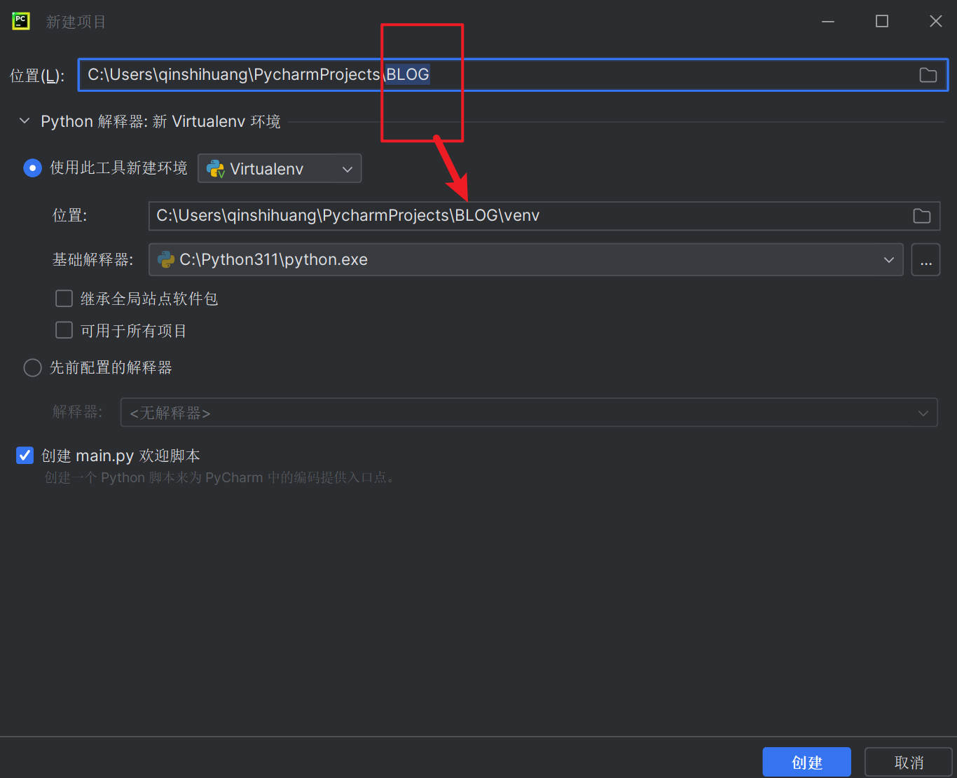This screenshot has width=957, height=778.
Task: Click the 创建 create button
Action: (807, 762)
